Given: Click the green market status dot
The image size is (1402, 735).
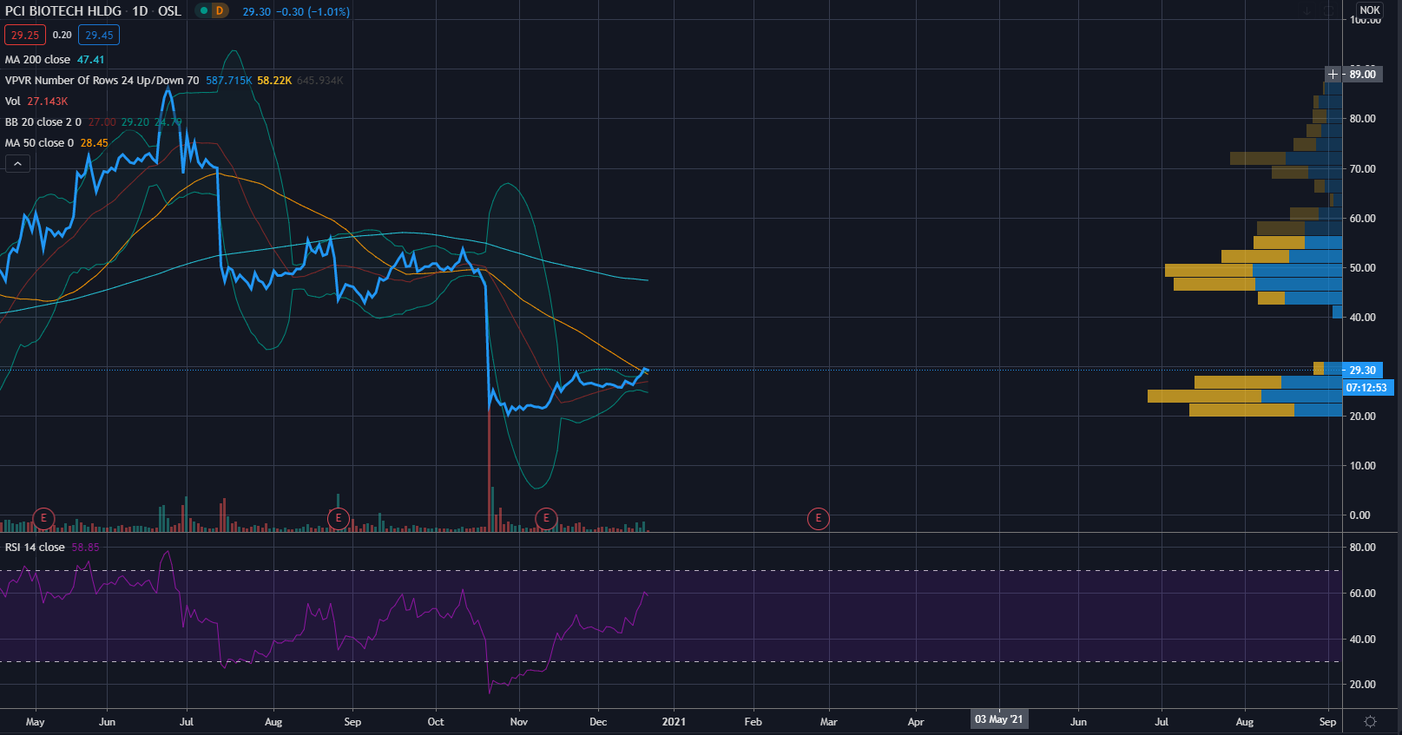Looking at the screenshot, I should tap(204, 11).
